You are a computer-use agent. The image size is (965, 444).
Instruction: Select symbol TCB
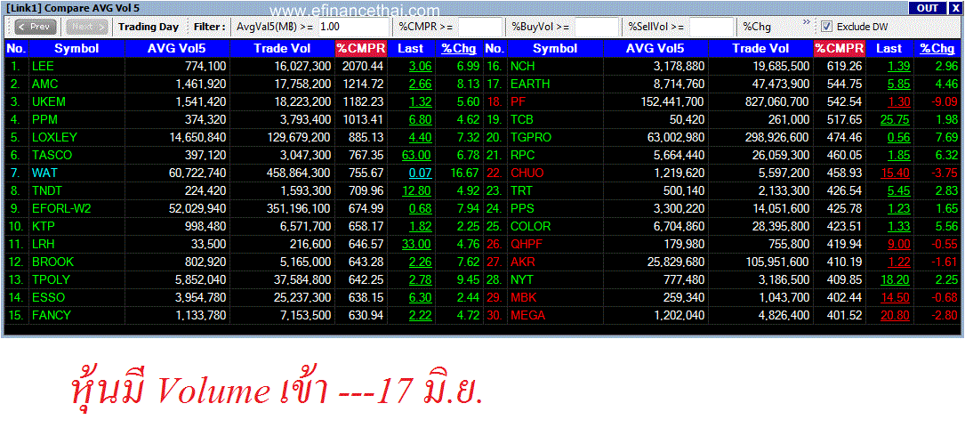tap(522, 120)
